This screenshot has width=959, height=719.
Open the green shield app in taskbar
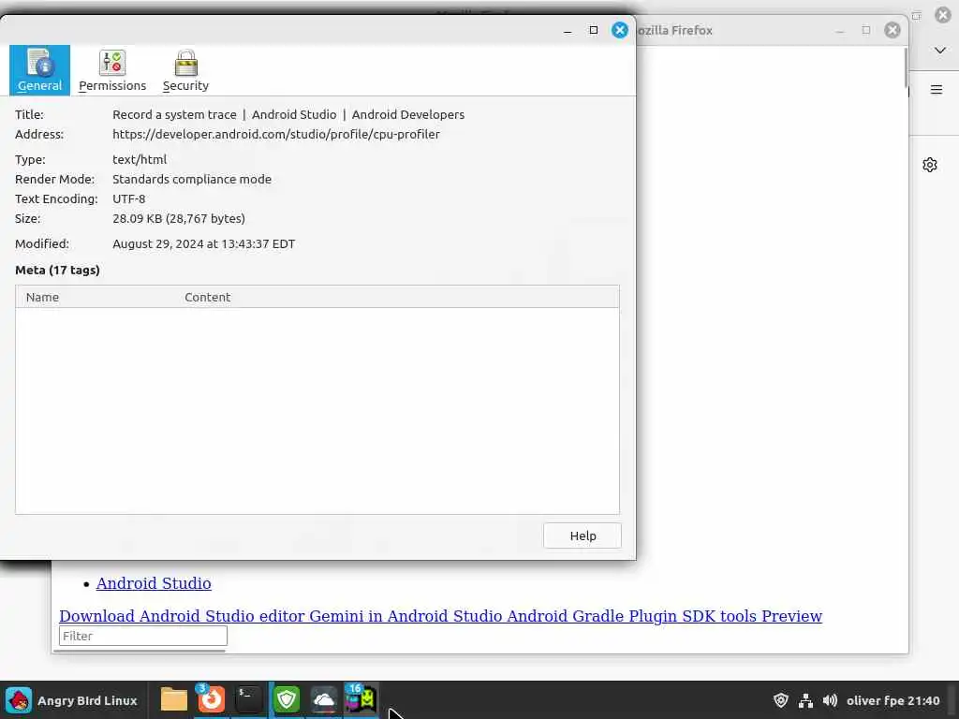tap(287, 699)
